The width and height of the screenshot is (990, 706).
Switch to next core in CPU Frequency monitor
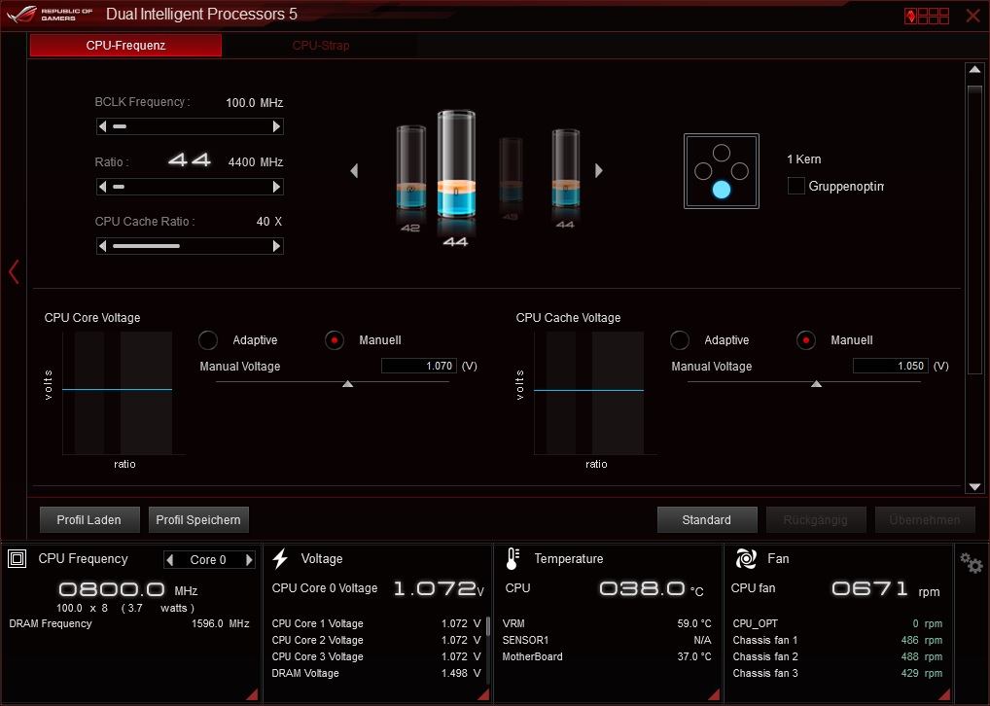pos(249,559)
